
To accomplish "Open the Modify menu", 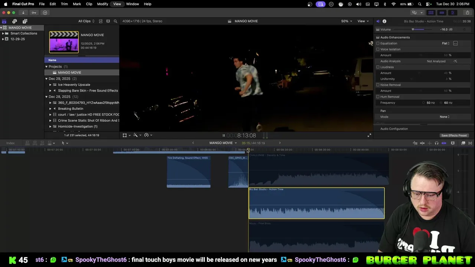I will click(x=102, y=4).
